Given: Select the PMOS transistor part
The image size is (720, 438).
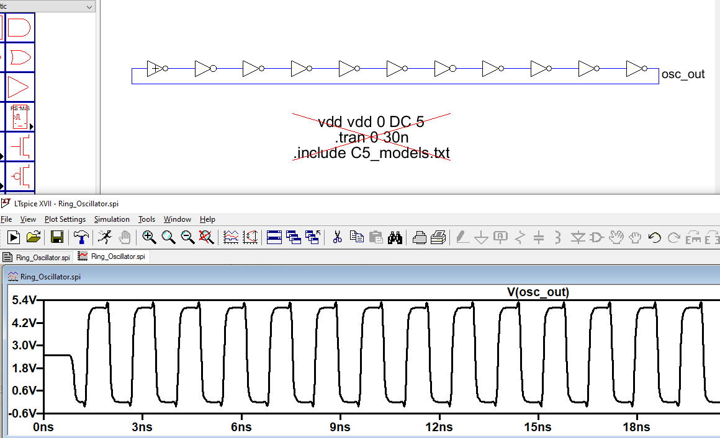Looking at the screenshot, I should click(20, 177).
